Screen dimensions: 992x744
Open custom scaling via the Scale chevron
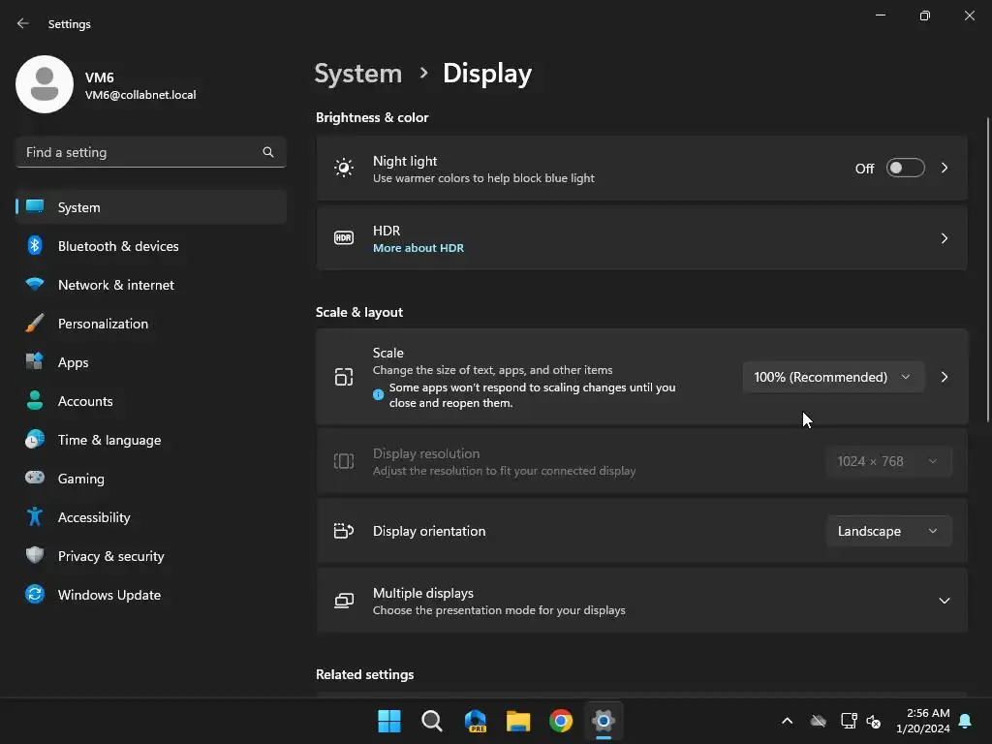coord(944,377)
